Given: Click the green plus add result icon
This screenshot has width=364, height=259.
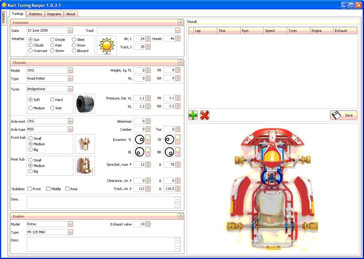Looking at the screenshot, I should click(193, 115).
